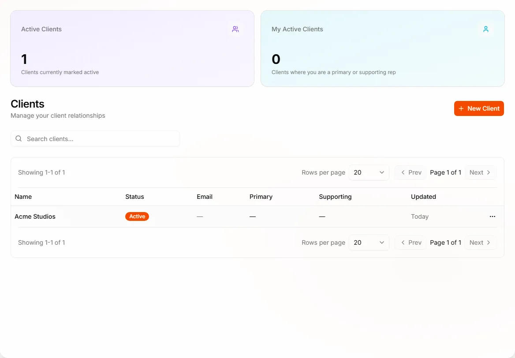This screenshot has width=515, height=358.
Task: Click the count 1 on Active Clients card
Action: 24,59
